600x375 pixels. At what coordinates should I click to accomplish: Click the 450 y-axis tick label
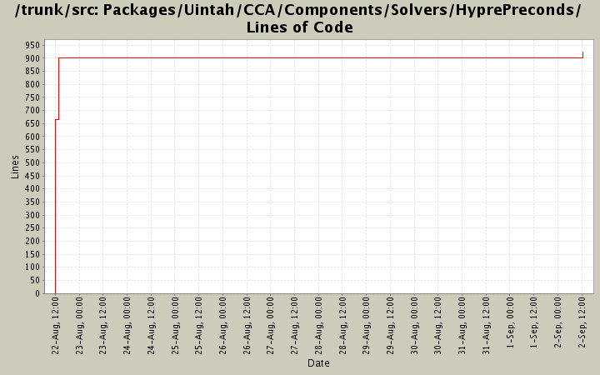[x=32, y=176]
